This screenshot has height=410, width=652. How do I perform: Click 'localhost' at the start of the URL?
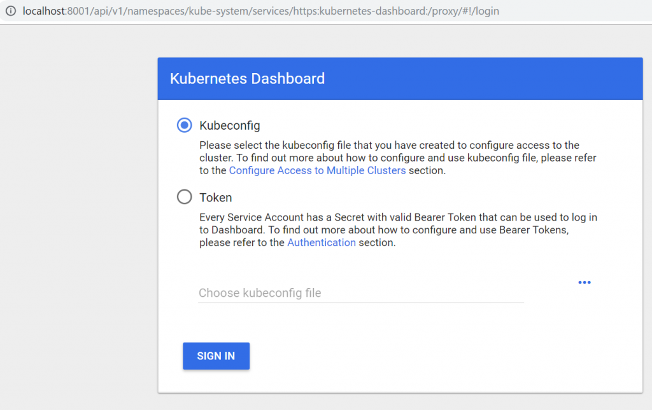tap(44, 11)
